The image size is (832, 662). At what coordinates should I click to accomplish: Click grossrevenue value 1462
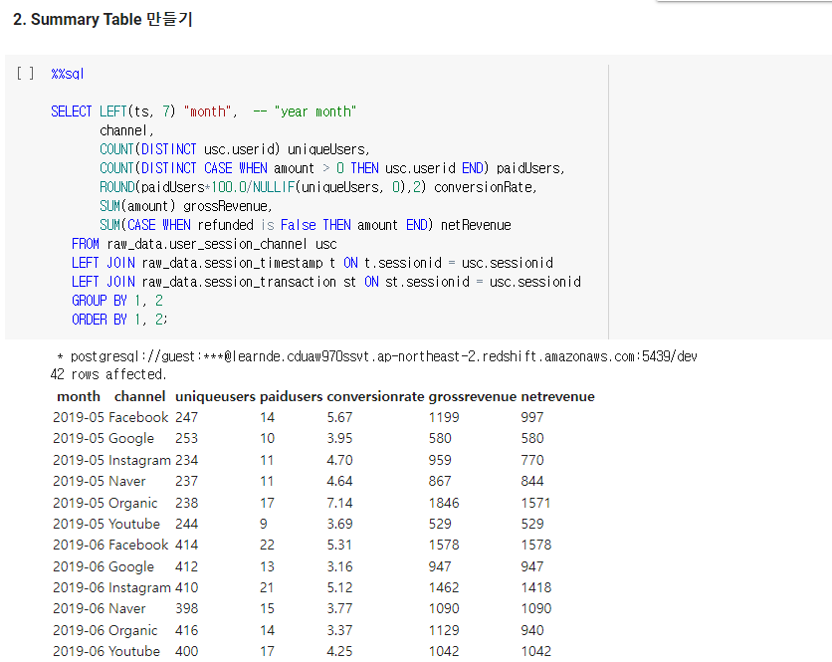coord(444,587)
